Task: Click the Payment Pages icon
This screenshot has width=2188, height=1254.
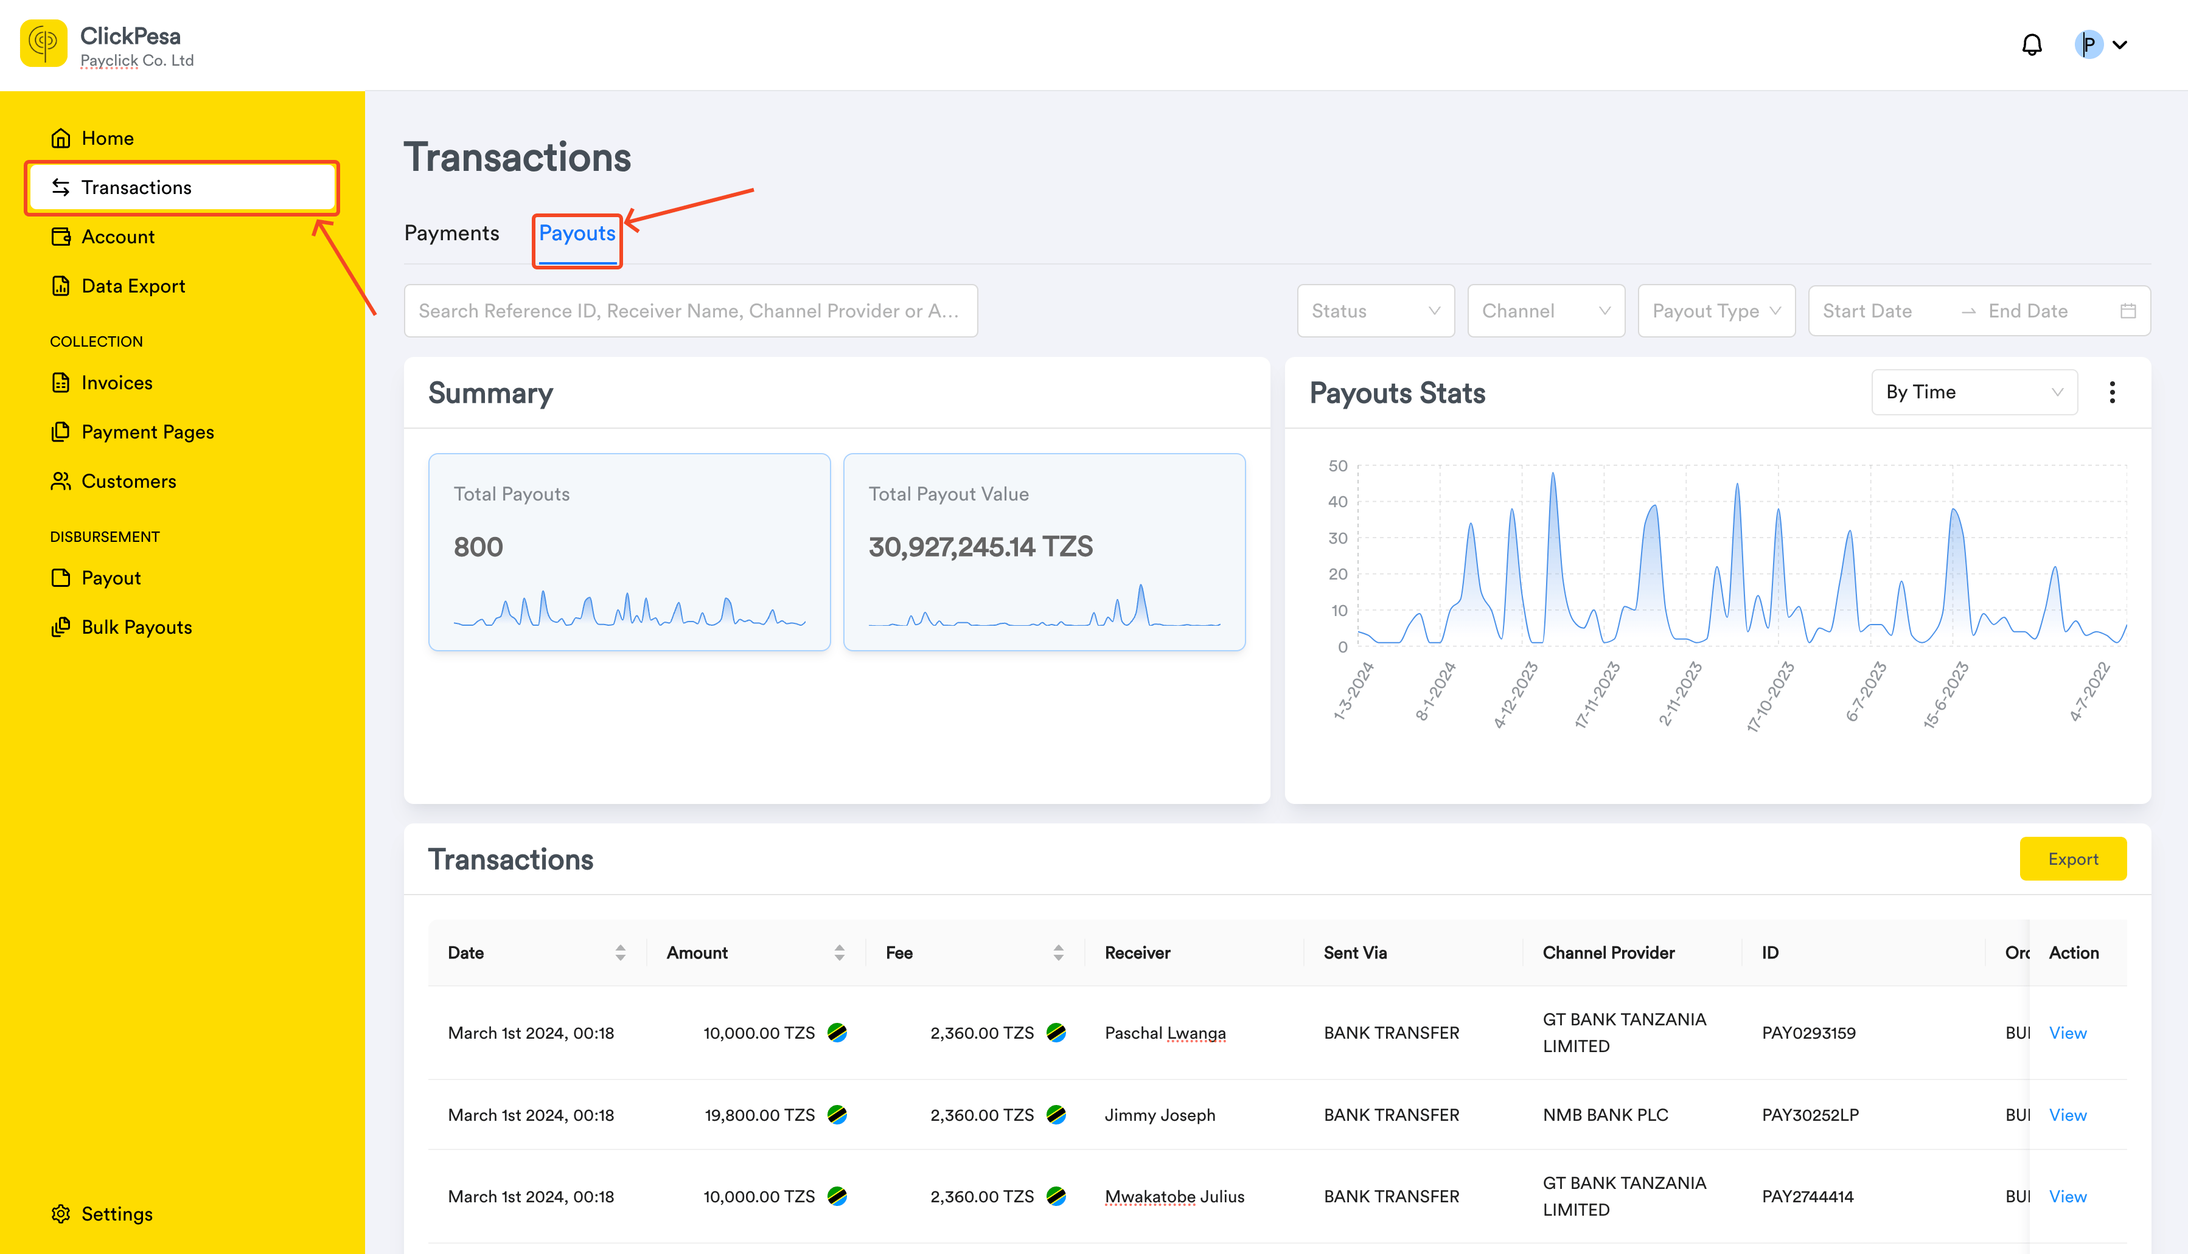Action: pyautogui.click(x=60, y=432)
